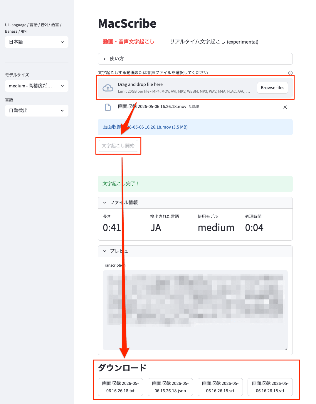Click the text area resize handle
The width and height of the screenshot is (316, 404).
click(286, 348)
